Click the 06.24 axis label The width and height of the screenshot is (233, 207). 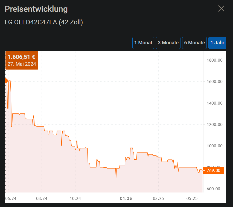(x=11, y=199)
